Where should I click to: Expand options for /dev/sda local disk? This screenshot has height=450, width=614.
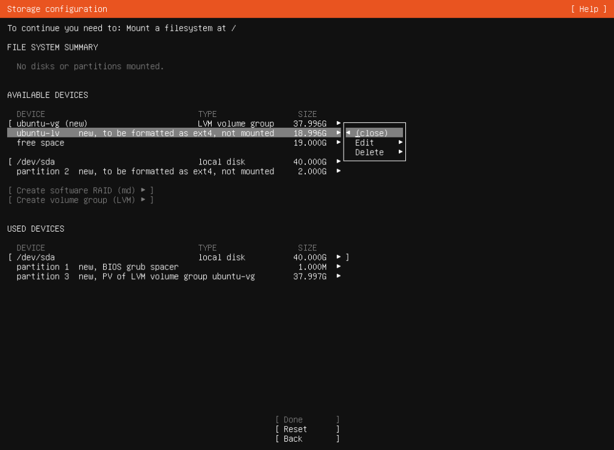coord(339,161)
